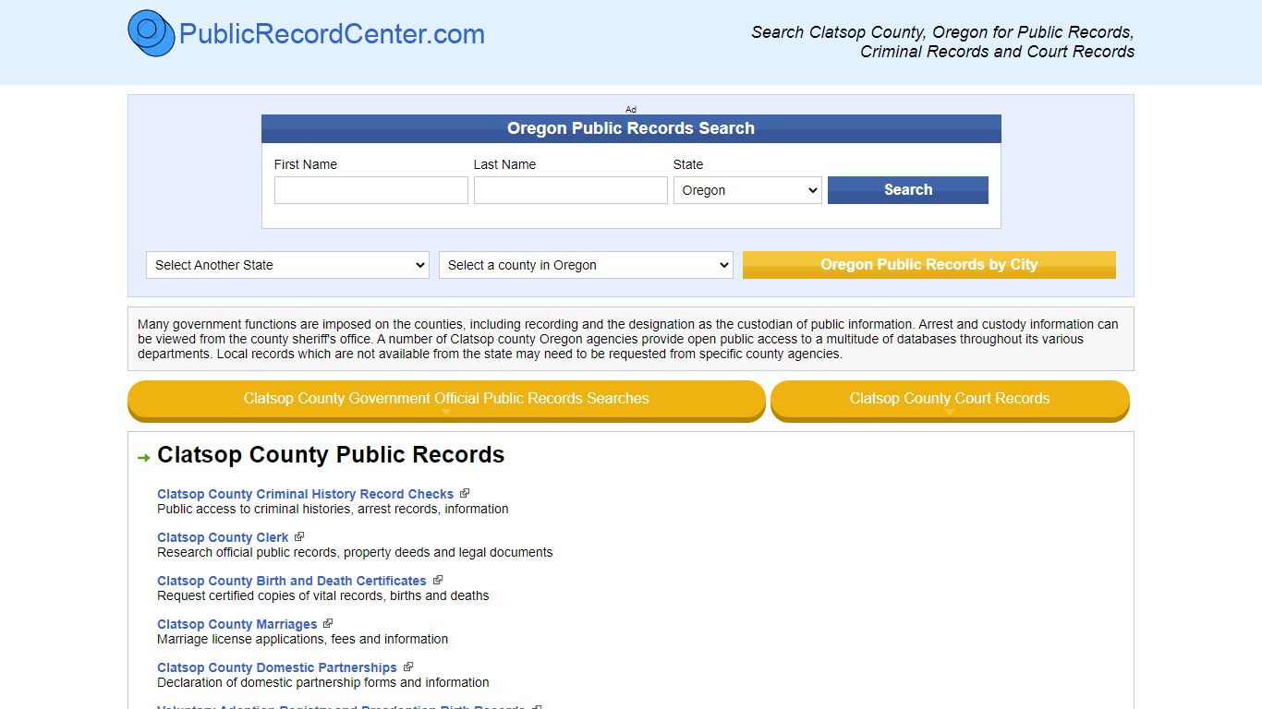Click the external link icon beside Birth and Death Certificates
Screen dimensions: 1262x709
tap(438, 580)
